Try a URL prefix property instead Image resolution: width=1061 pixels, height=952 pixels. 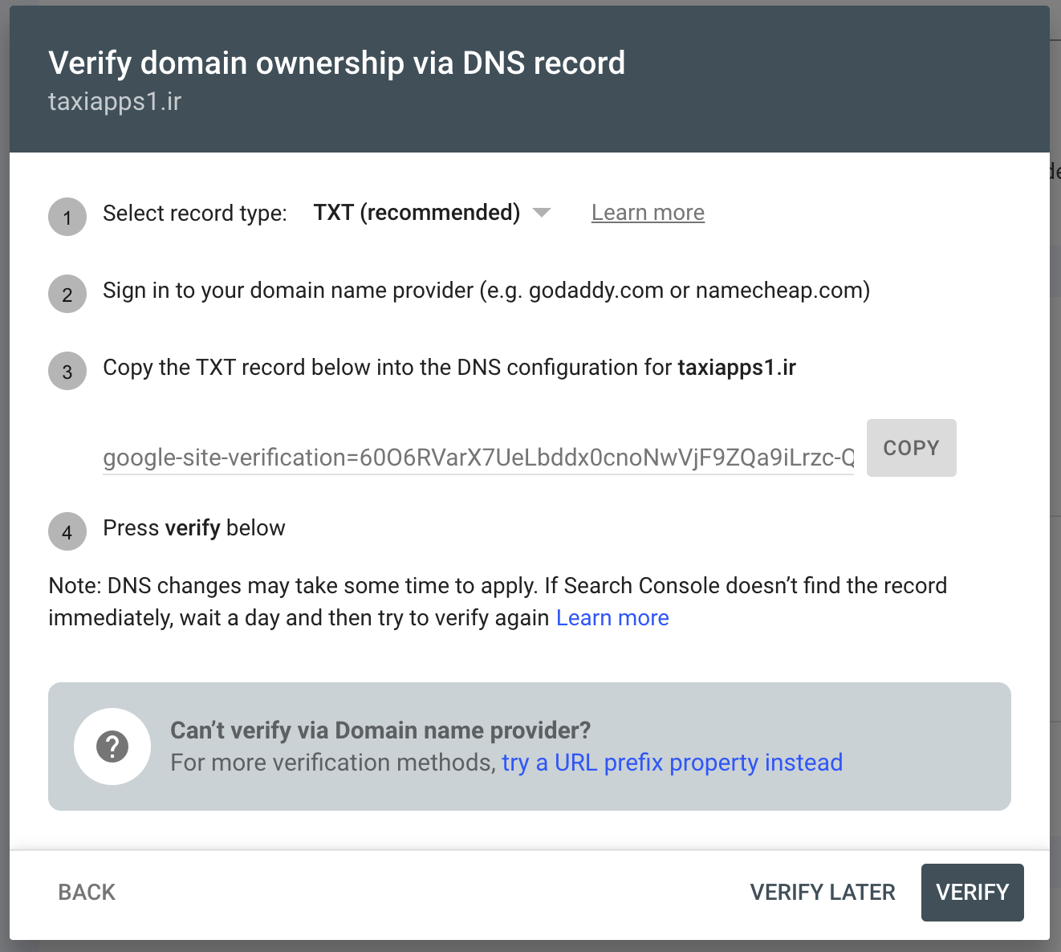tap(673, 762)
